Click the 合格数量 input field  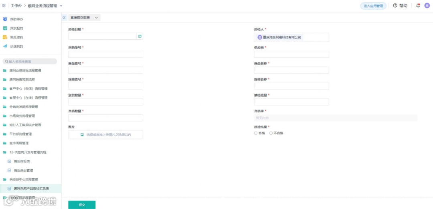point(105,118)
